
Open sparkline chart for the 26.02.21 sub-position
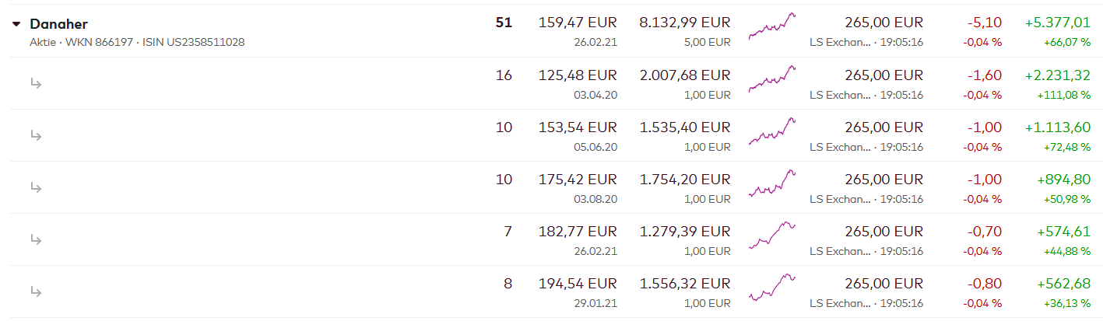coord(772,236)
